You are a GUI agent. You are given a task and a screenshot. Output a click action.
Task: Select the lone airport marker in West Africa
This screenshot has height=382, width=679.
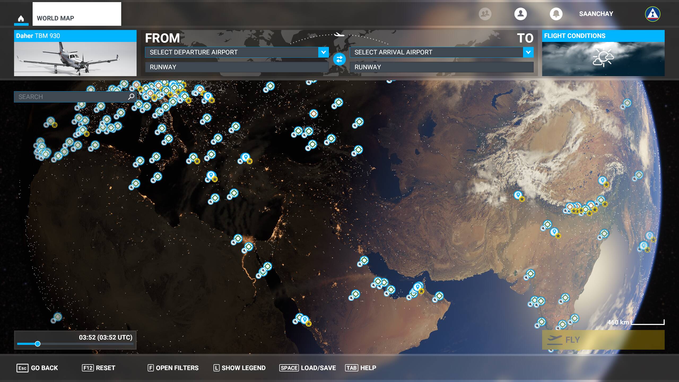pos(57,317)
